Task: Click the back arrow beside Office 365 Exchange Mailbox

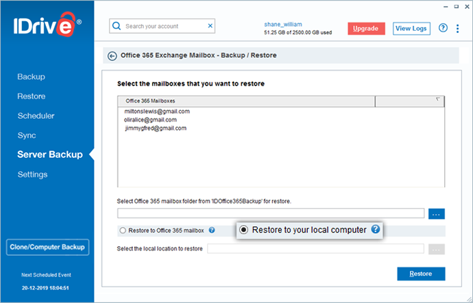Action: coord(112,56)
